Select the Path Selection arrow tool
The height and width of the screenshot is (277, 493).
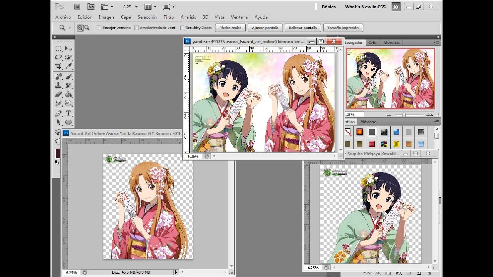tap(59, 122)
